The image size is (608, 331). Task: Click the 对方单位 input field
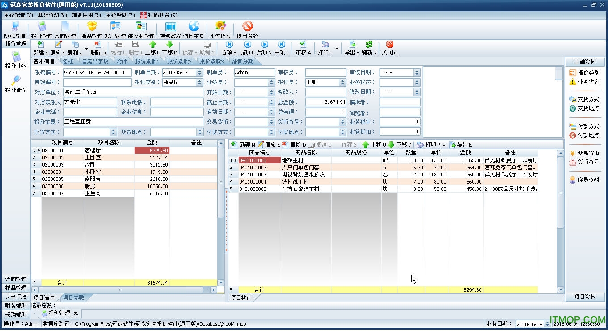click(x=133, y=92)
